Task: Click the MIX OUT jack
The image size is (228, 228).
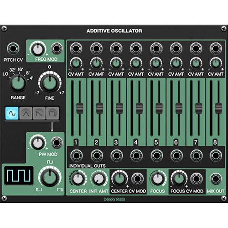Action: click(x=216, y=179)
